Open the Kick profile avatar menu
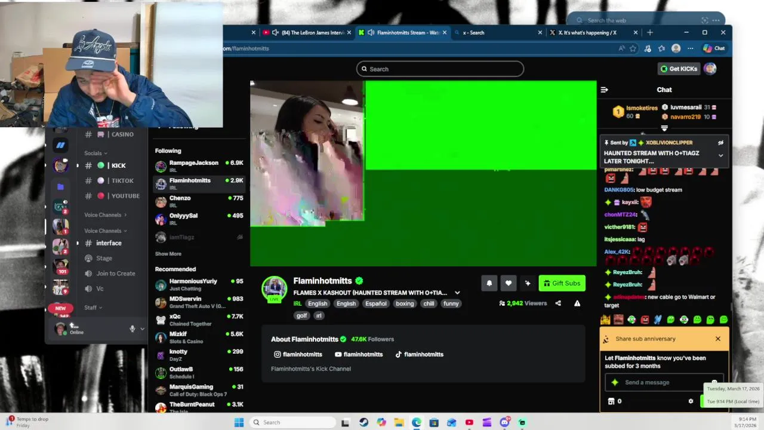 pos(710,69)
